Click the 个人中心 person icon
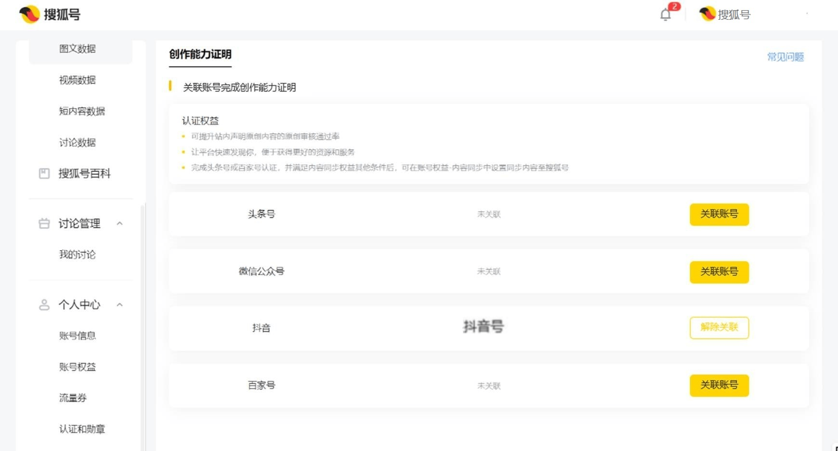 [44, 305]
